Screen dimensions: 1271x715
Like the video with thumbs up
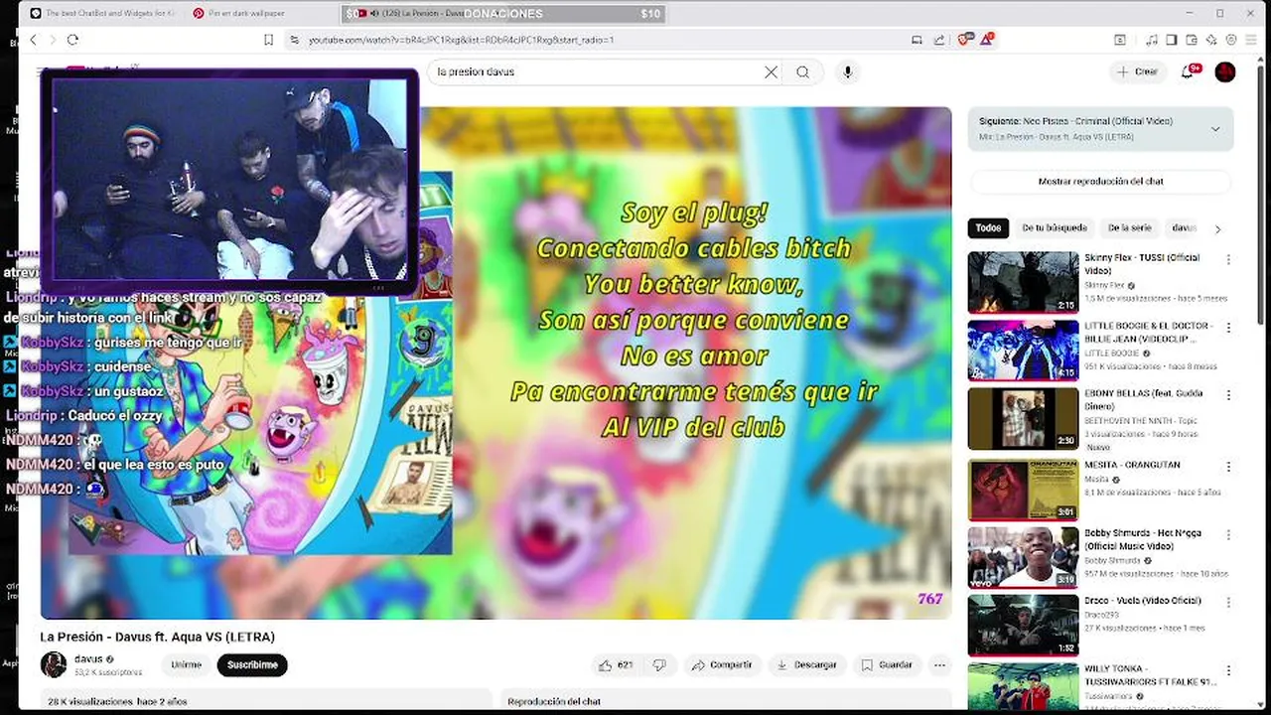click(615, 665)
